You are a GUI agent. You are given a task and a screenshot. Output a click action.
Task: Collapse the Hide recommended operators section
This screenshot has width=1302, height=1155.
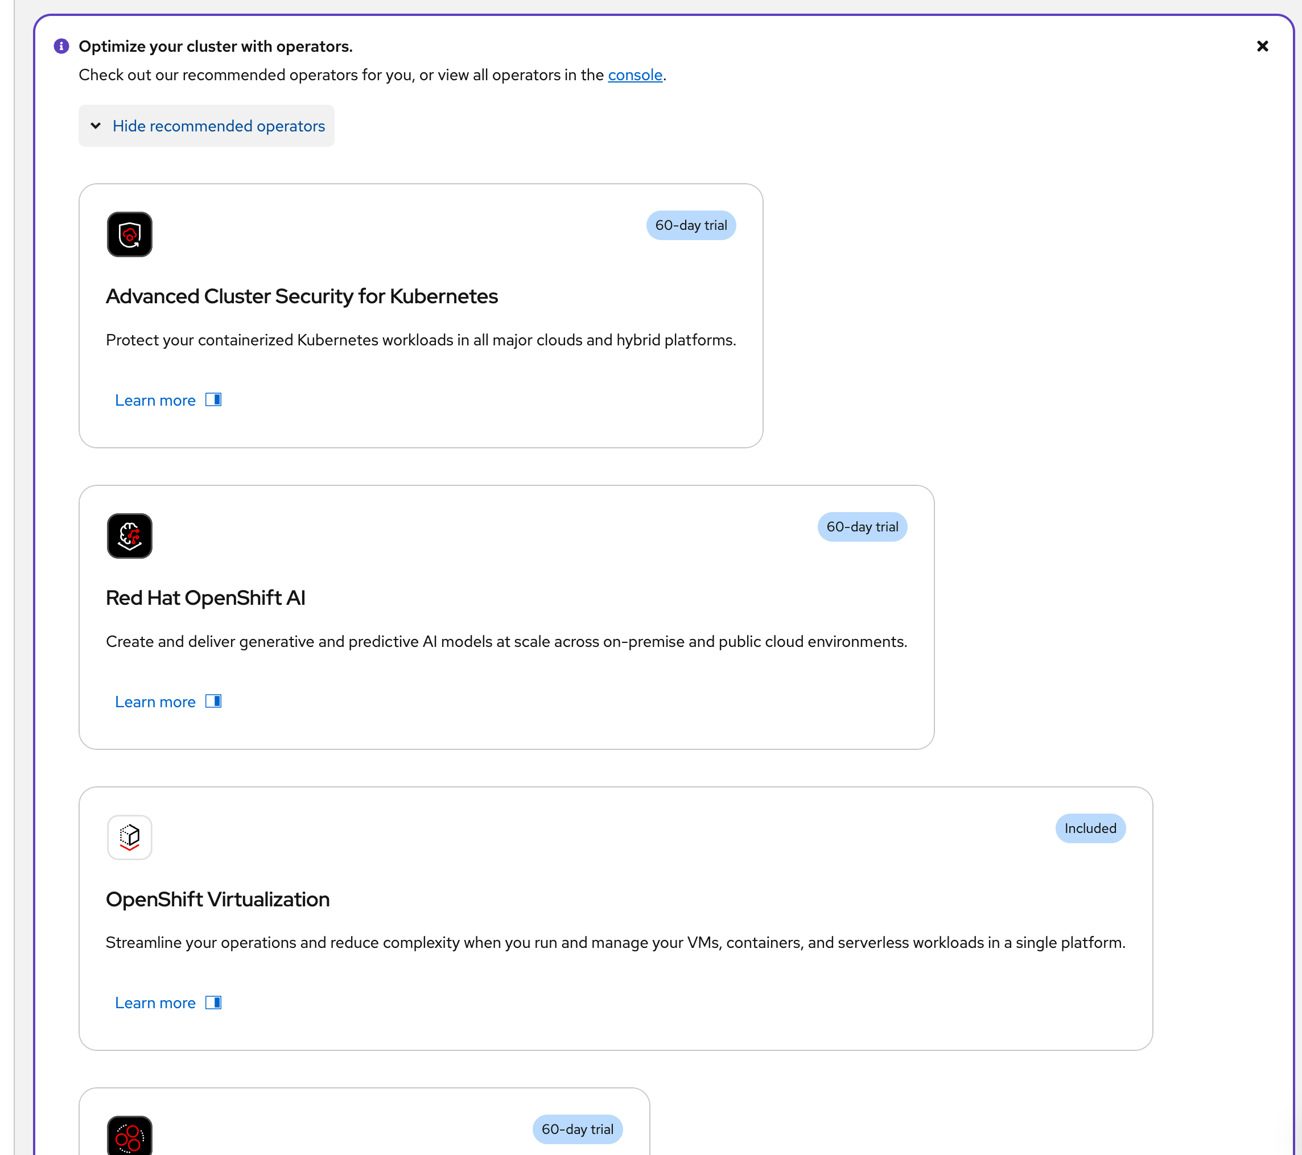218,126
